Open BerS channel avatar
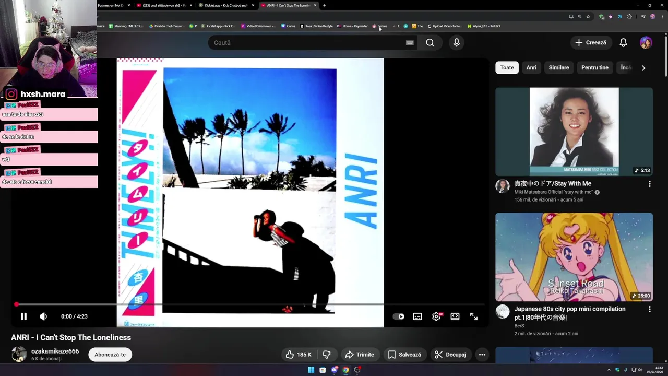 coord(503,312)
